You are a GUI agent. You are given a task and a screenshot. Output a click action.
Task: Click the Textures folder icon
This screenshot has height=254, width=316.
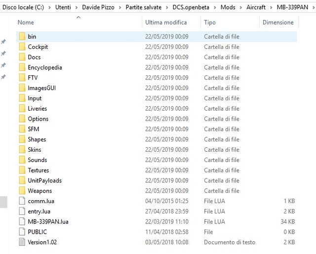tap(22, 170)
